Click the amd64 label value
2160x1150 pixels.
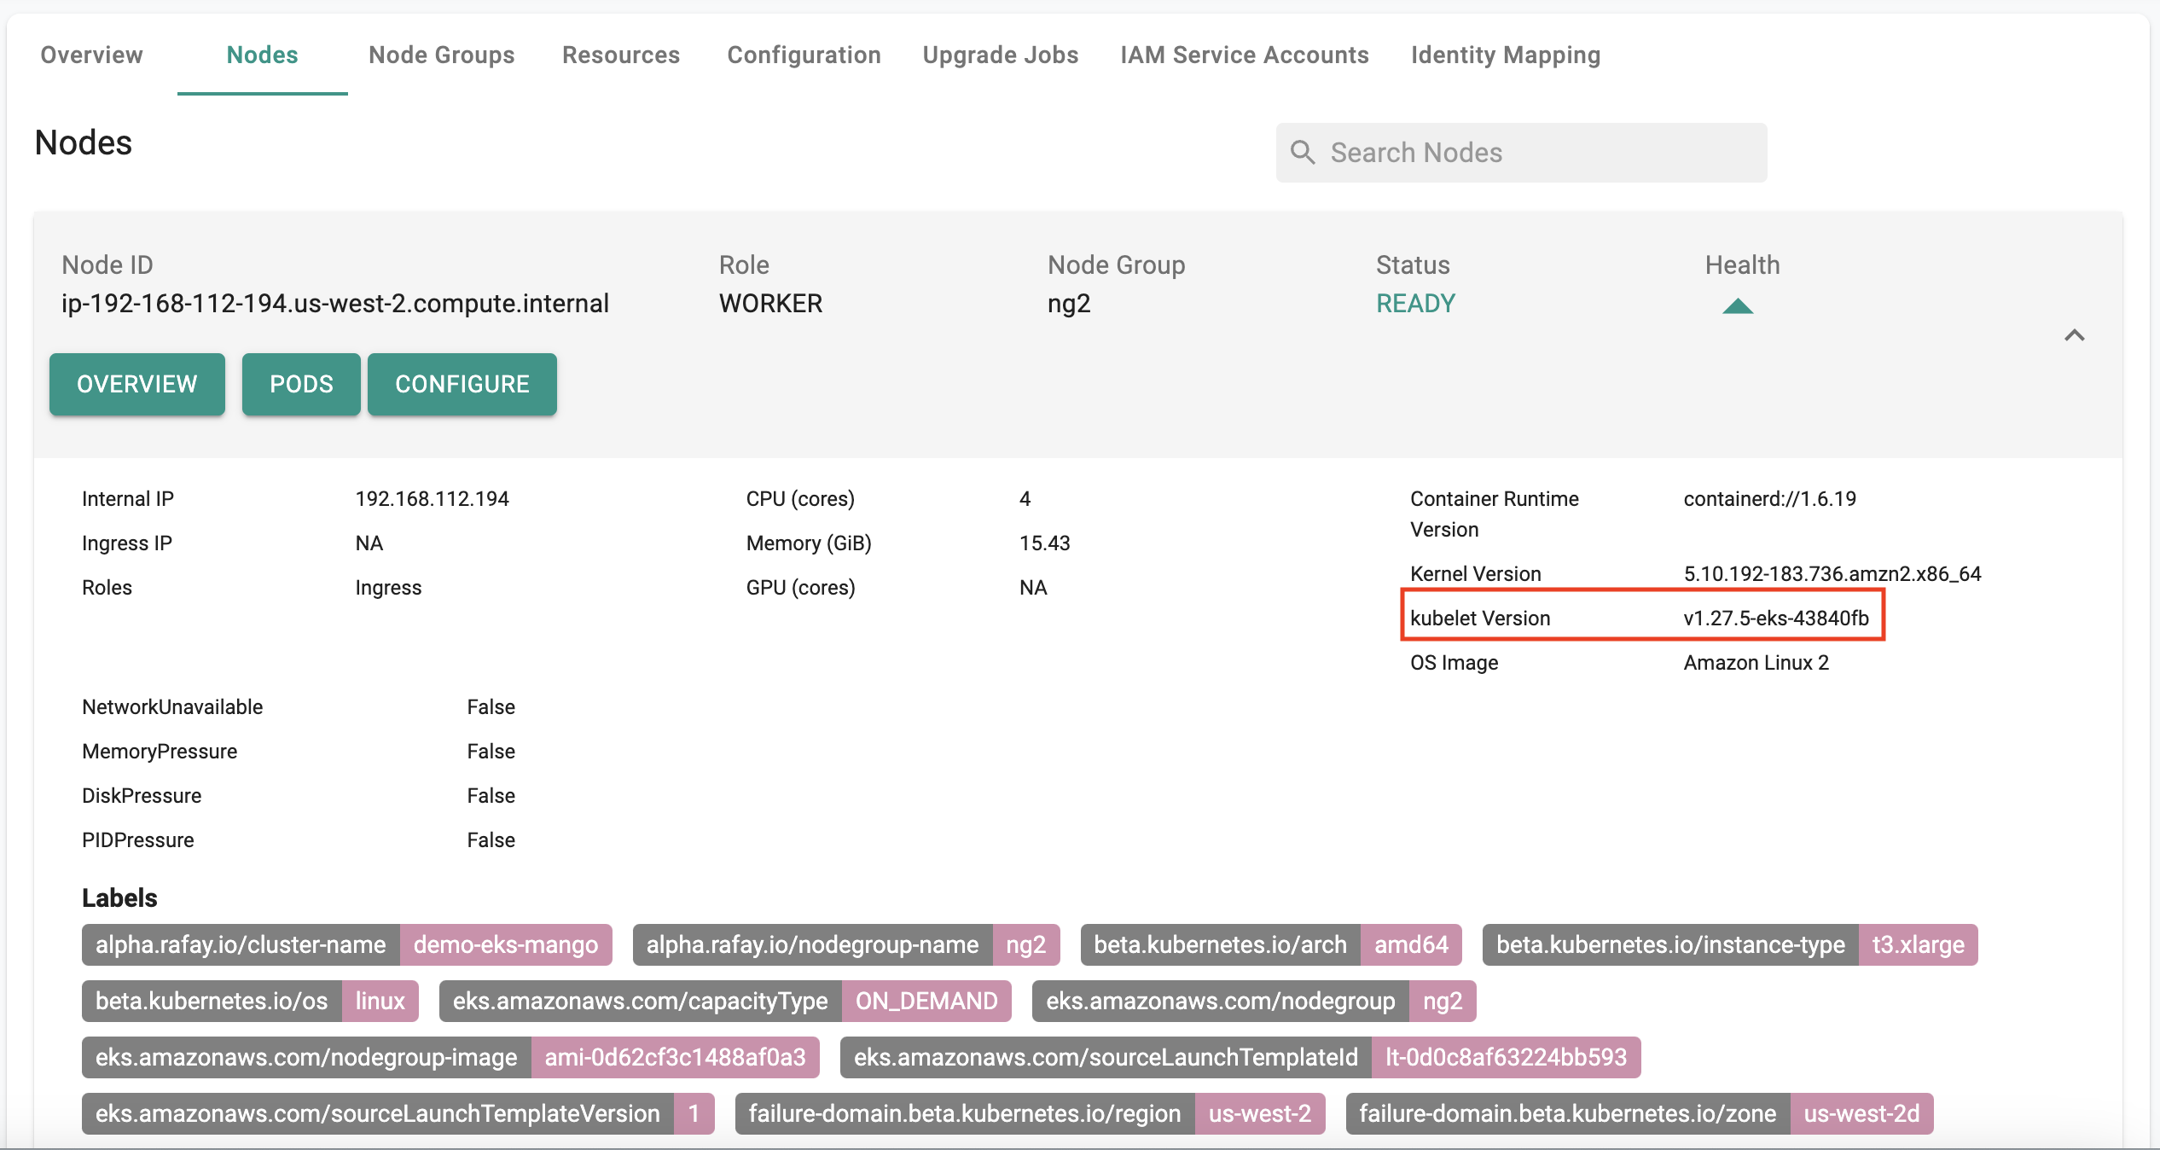(1411, 944)
